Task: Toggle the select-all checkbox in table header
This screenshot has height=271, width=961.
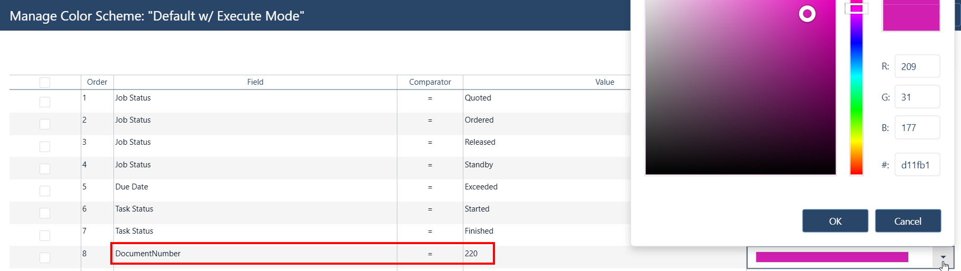Action: coord(45,82)
